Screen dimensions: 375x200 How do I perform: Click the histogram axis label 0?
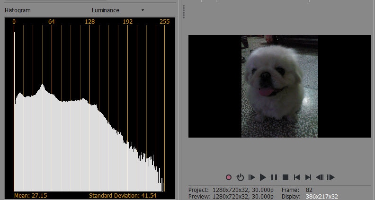click(x=14, y=22)
